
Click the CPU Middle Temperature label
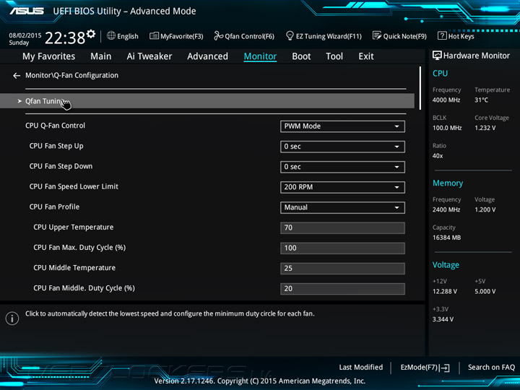click(x=74, y=268)
